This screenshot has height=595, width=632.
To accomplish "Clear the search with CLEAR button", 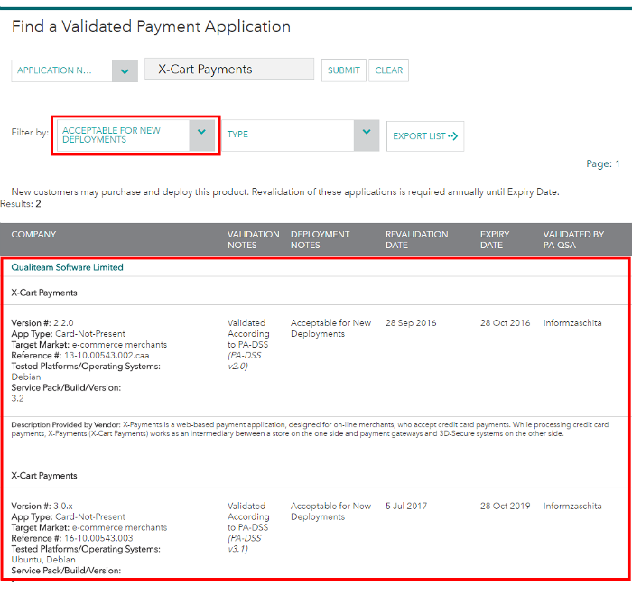I will (x=388, y=70).
